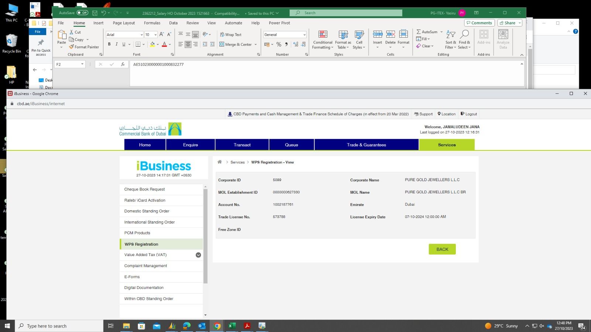The width and height of the screenshot is (591, 332).
Task: Switch to the Insert ribbon tab
Action: click(x=98, y=23)
